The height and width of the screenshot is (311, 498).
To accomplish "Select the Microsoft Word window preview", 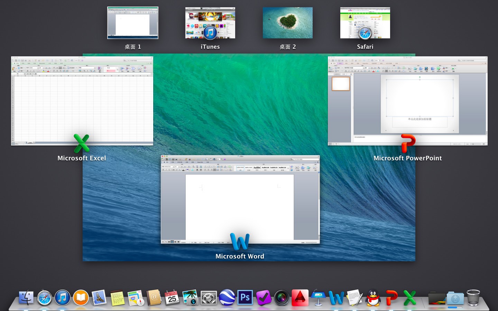I will tap(240, 199).
